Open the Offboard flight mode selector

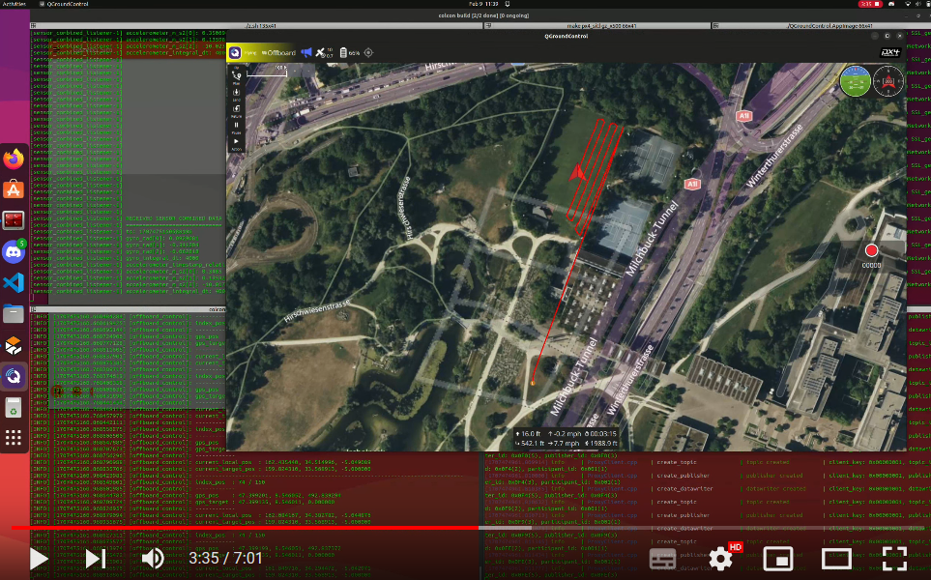pyautogui.click(x=278, y=53)
